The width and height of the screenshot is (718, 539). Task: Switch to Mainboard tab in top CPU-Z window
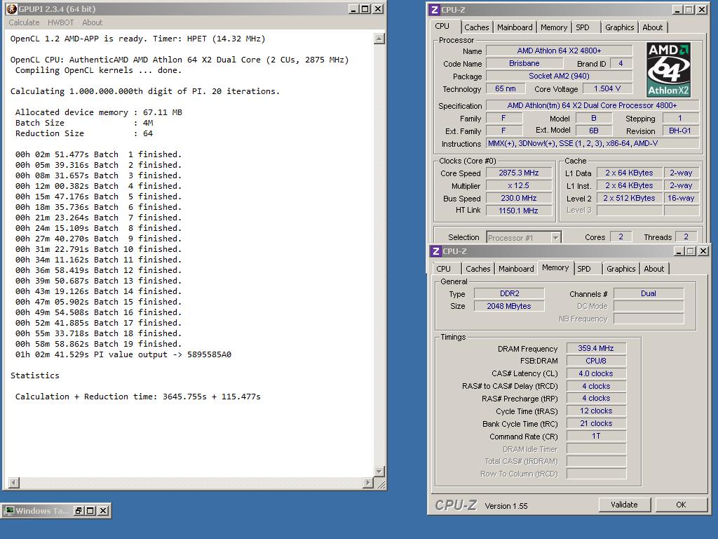pyautogui.click(x=515, y=27)
